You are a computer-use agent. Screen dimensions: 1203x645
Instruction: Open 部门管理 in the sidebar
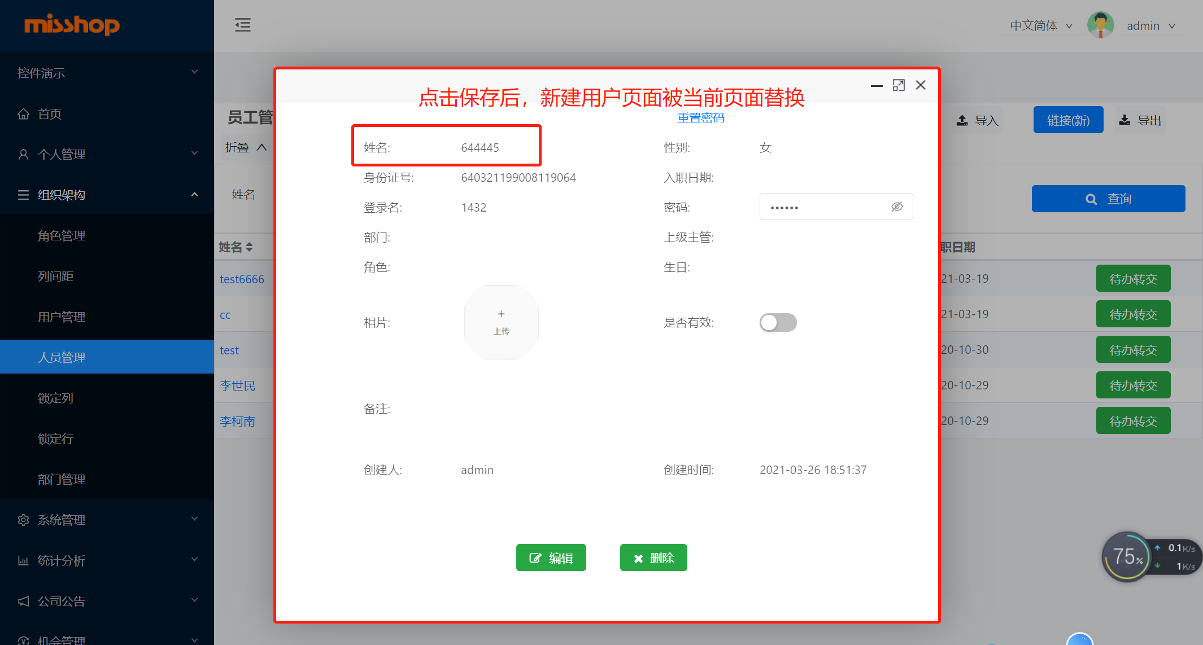tap(62, 480)
